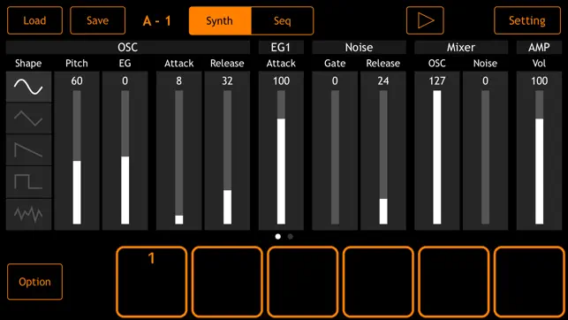Adjust the AMP Vol slider
This screenshot has width=568, height=320.
pos(540,157)
